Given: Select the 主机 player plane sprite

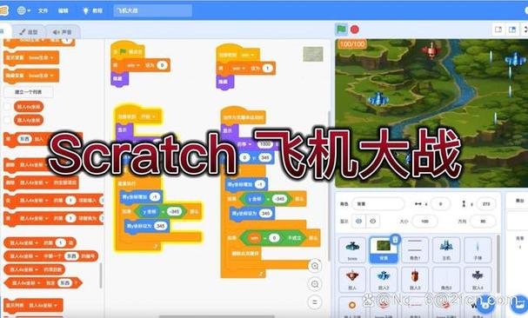Looking at the screenshot, I should [446, 249].
